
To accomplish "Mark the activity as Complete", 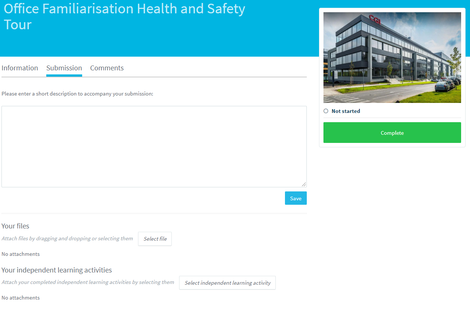I will 392,133.
